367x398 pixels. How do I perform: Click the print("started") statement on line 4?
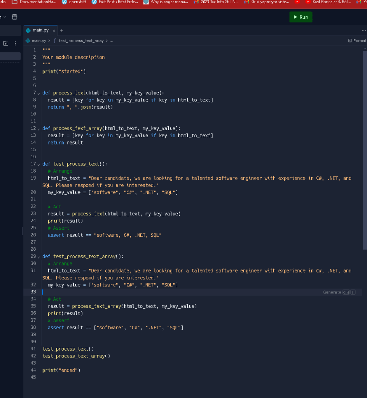[64, 72]
